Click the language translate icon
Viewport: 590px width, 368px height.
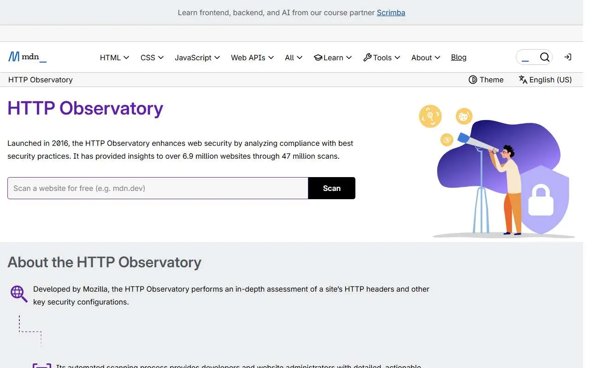tap(523, 80)
